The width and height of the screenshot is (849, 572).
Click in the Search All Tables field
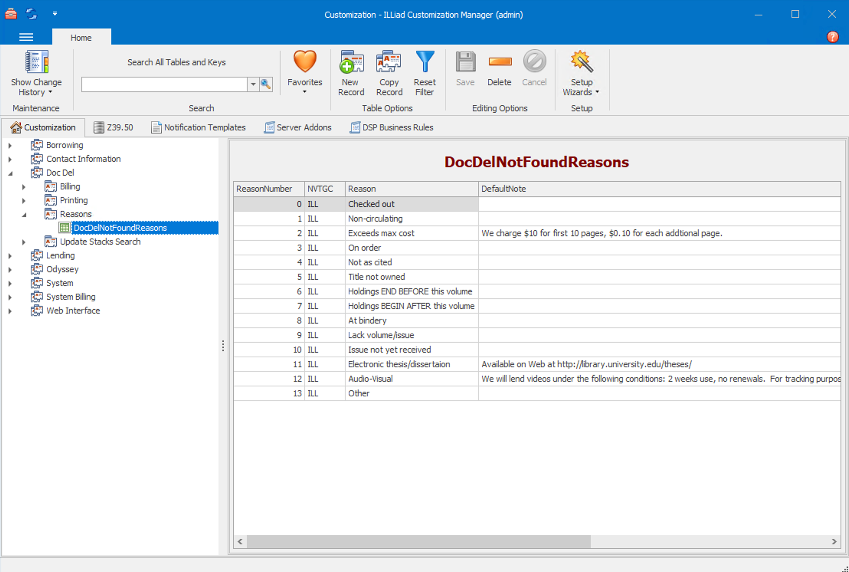(x=165, y=84)
